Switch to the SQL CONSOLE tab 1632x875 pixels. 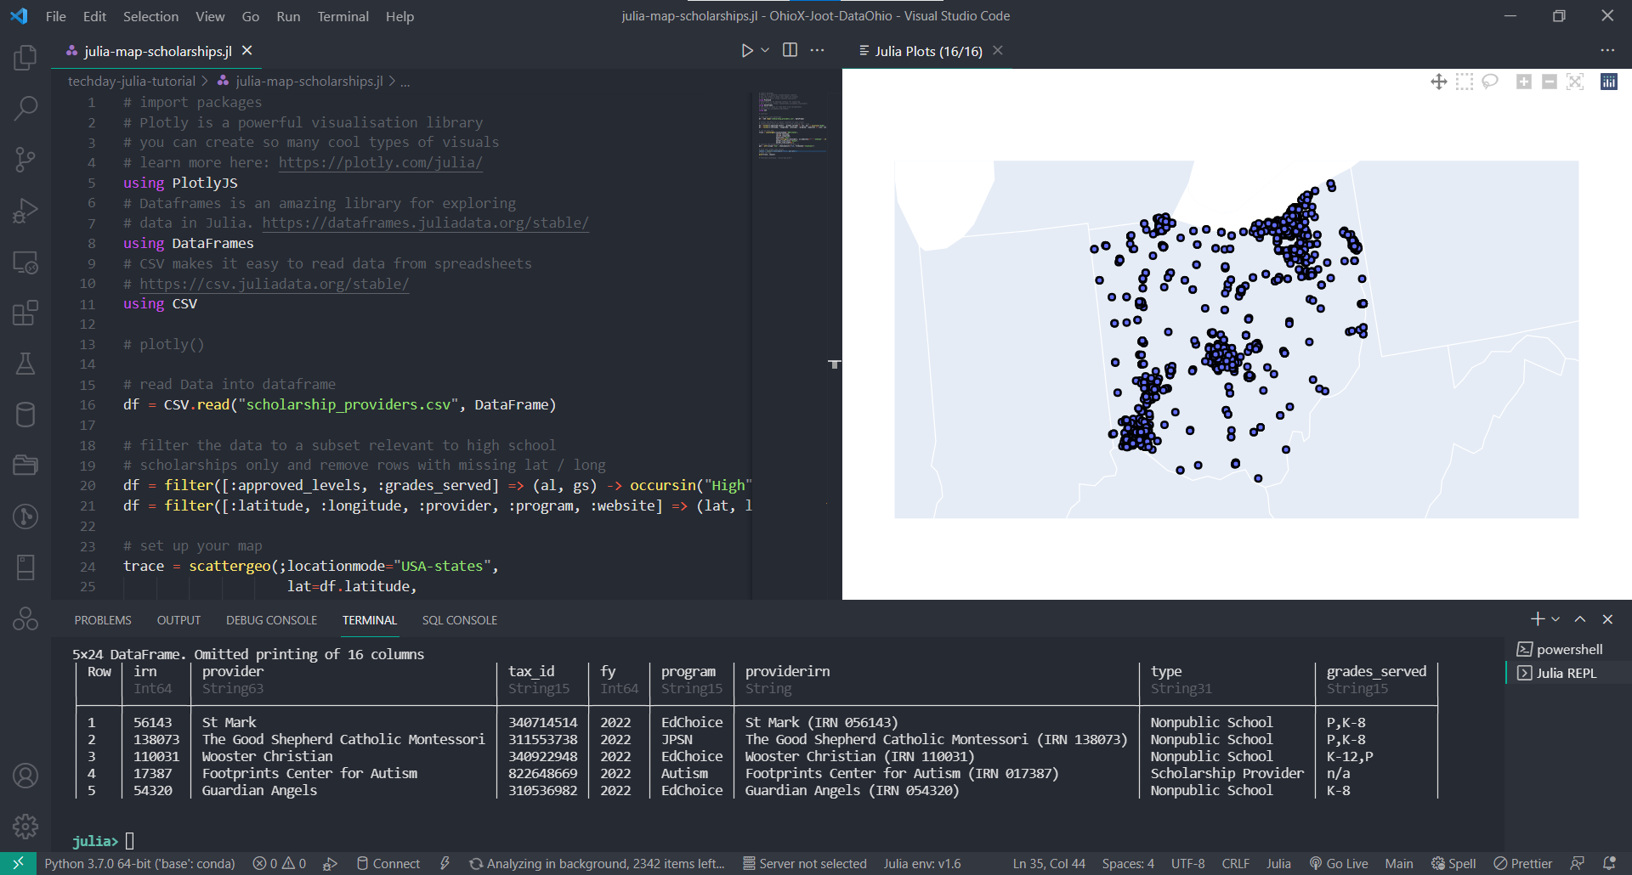[459, 620]
